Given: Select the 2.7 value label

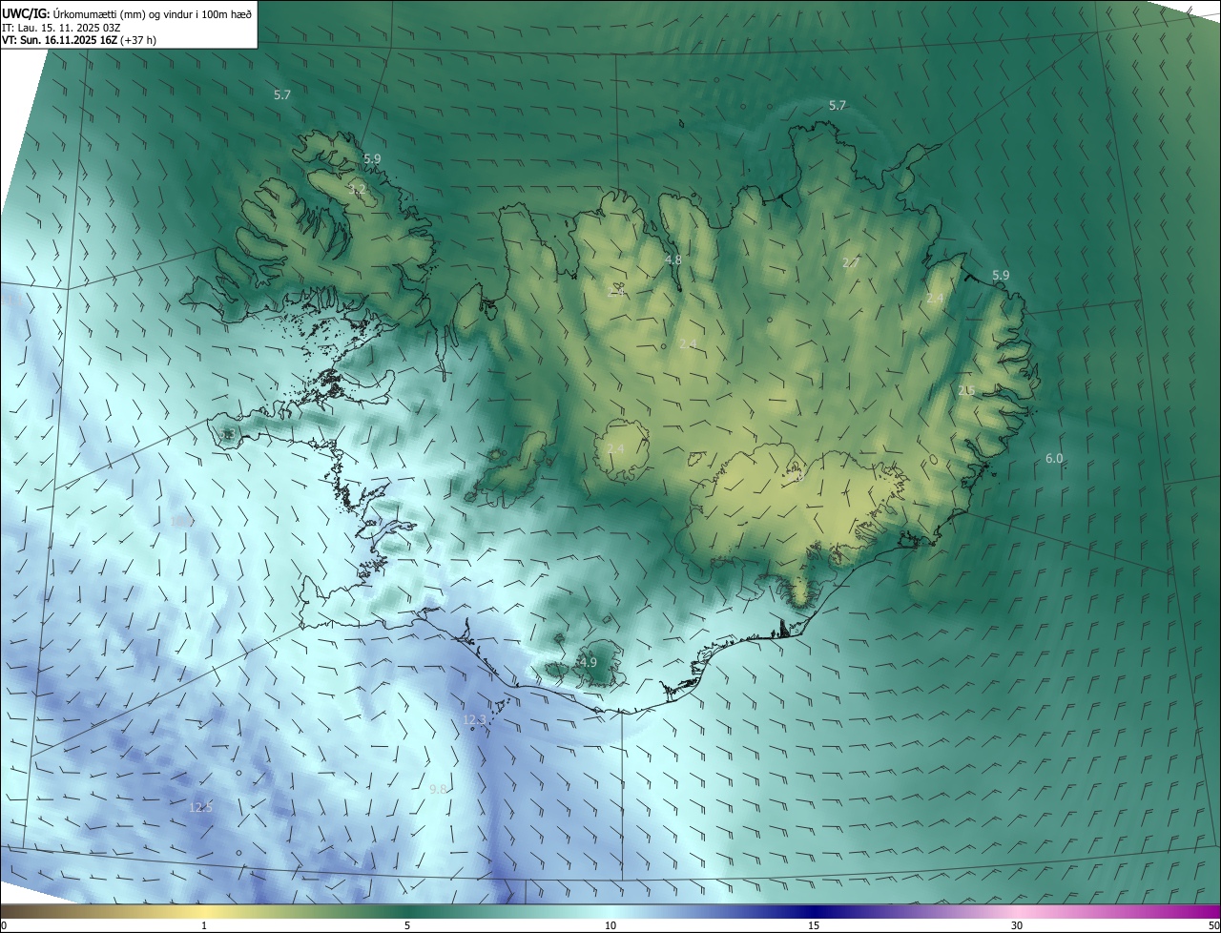Looking at the screenshot, I should point(851,262).
